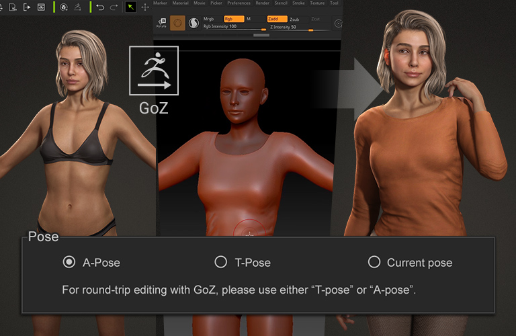Open the Stroke menu

click(298, 3)
